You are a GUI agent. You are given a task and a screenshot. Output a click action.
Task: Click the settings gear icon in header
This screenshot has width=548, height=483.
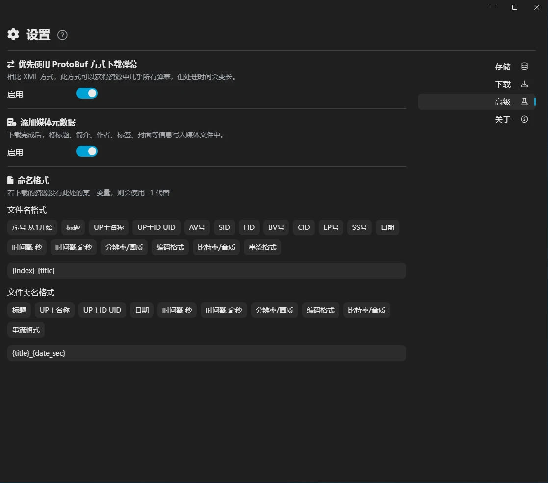pyautogui.click(x=13, y=34)
